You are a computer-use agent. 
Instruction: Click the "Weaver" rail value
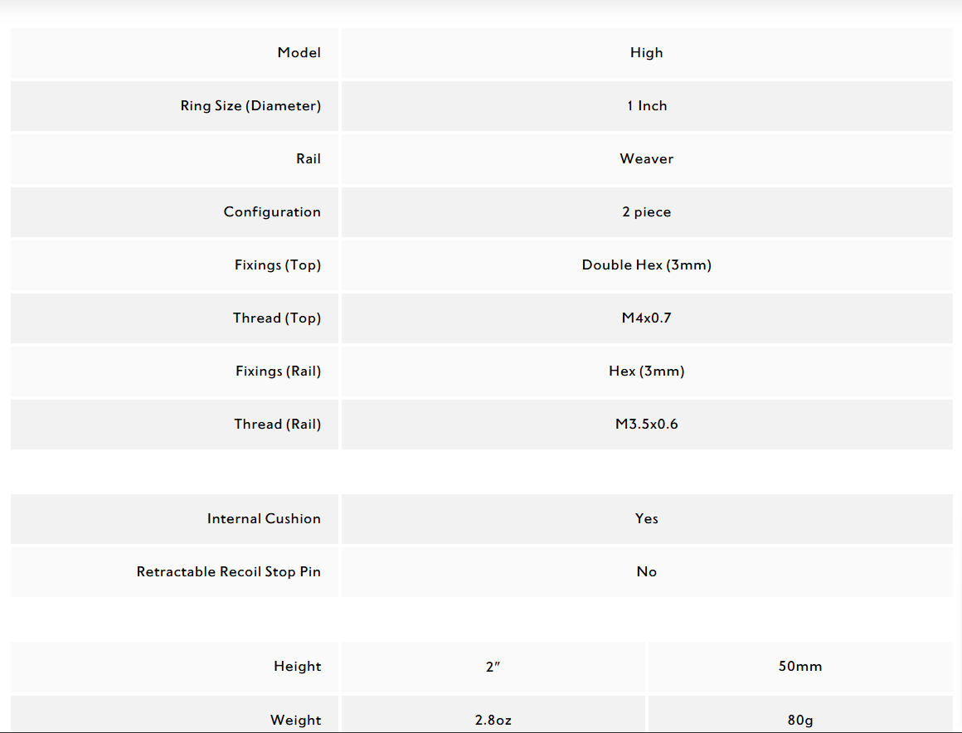[646, 159]
